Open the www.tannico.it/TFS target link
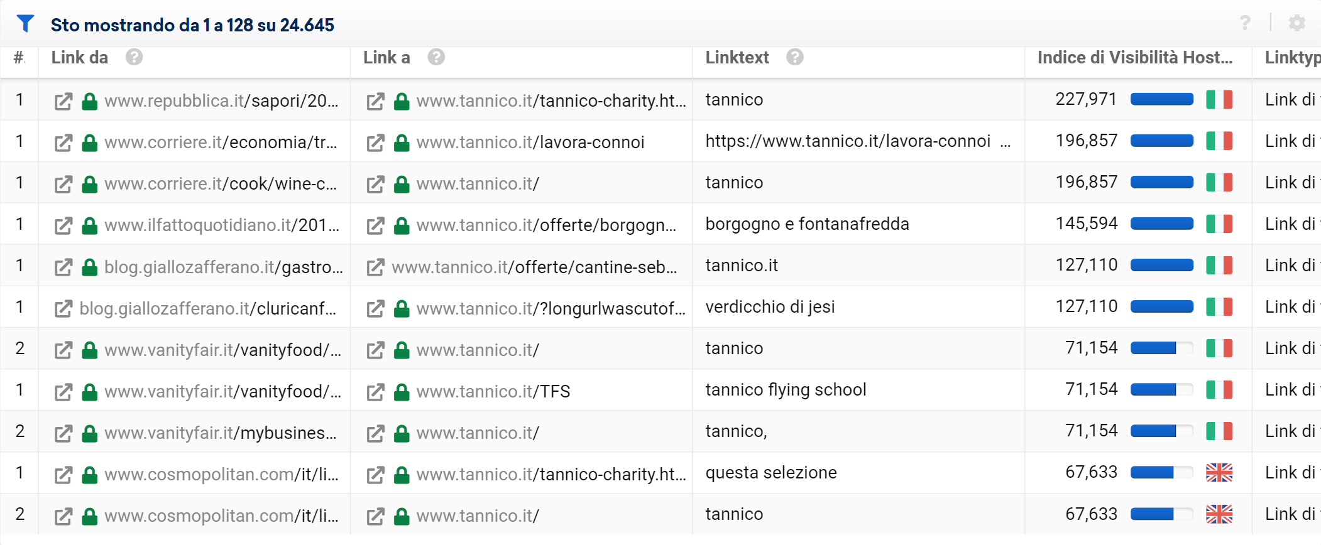Screen dimensions: 1321x545 tap(493, 391)
